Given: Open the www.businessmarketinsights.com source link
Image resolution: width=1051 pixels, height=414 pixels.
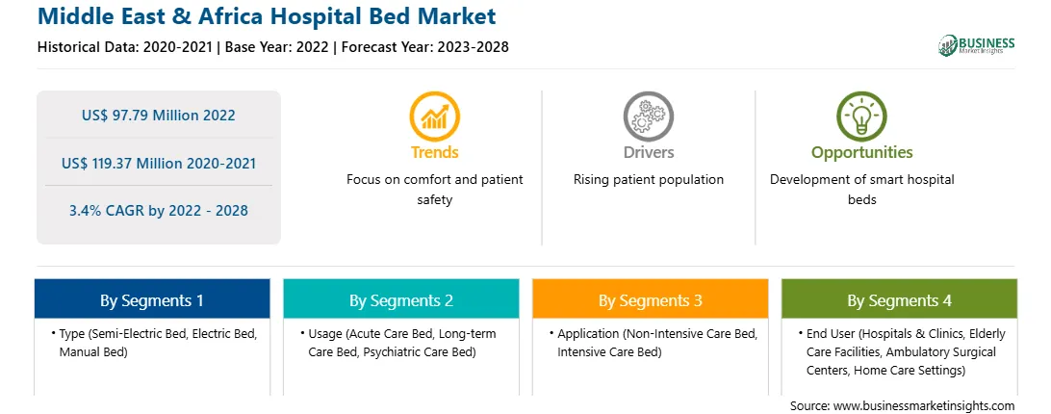Looking at the screenshot, I should pyautogui.click(x=924, y=405).
